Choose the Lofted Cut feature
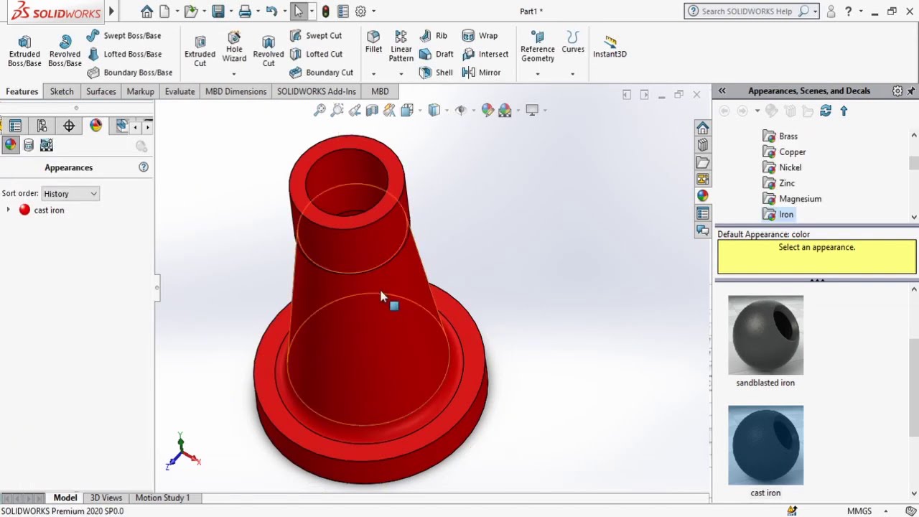 pos(315,54)
